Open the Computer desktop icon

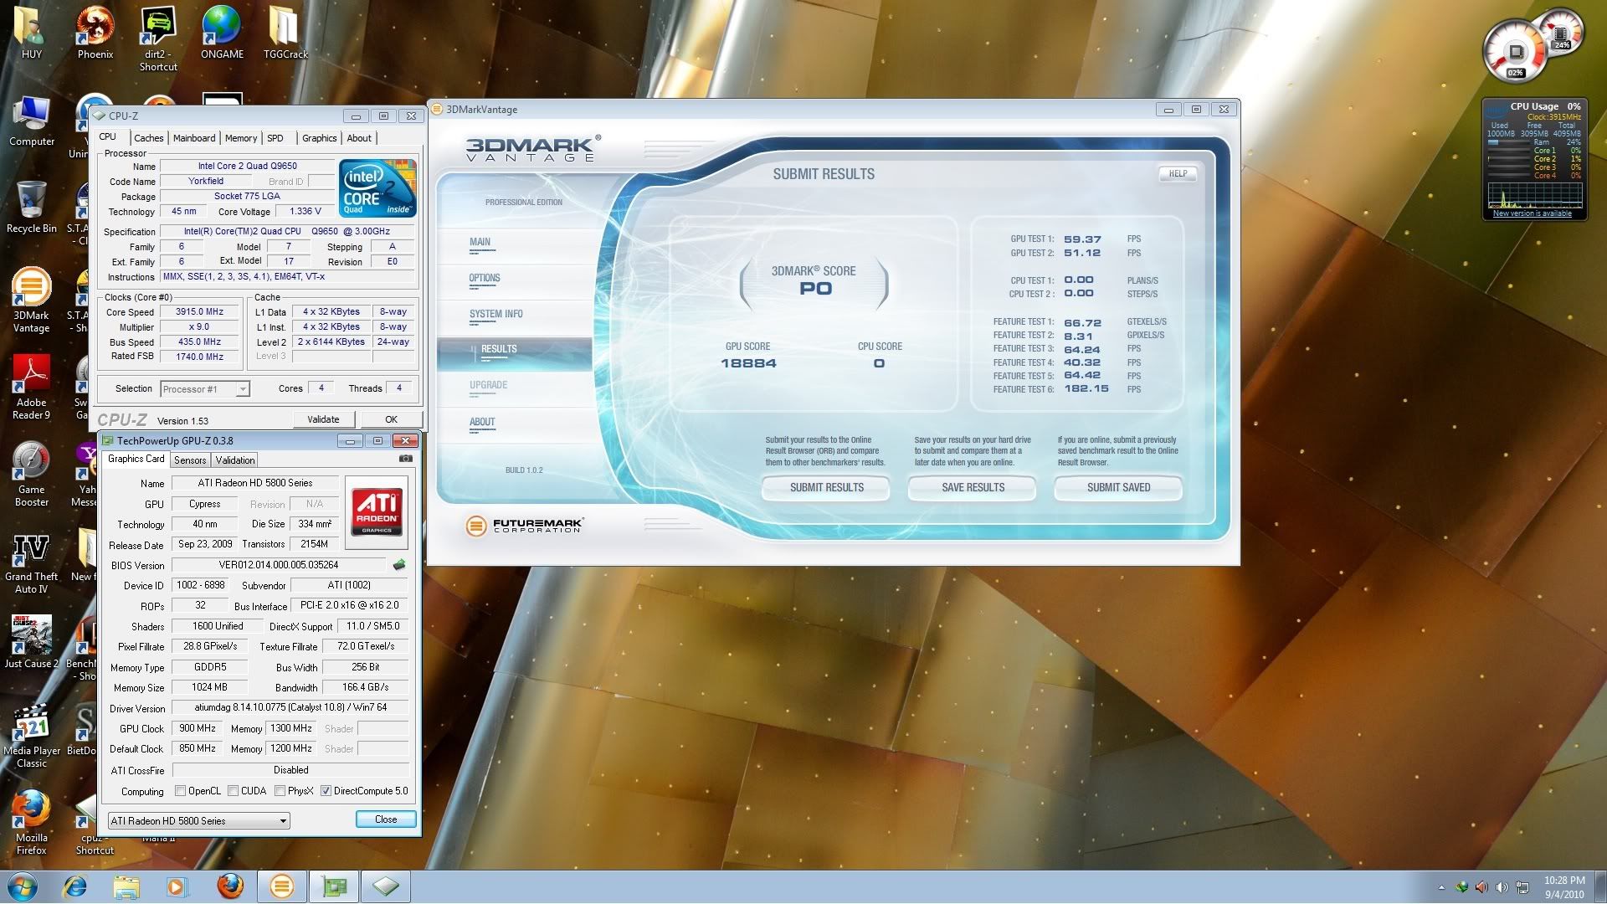(x=32, y=122)
